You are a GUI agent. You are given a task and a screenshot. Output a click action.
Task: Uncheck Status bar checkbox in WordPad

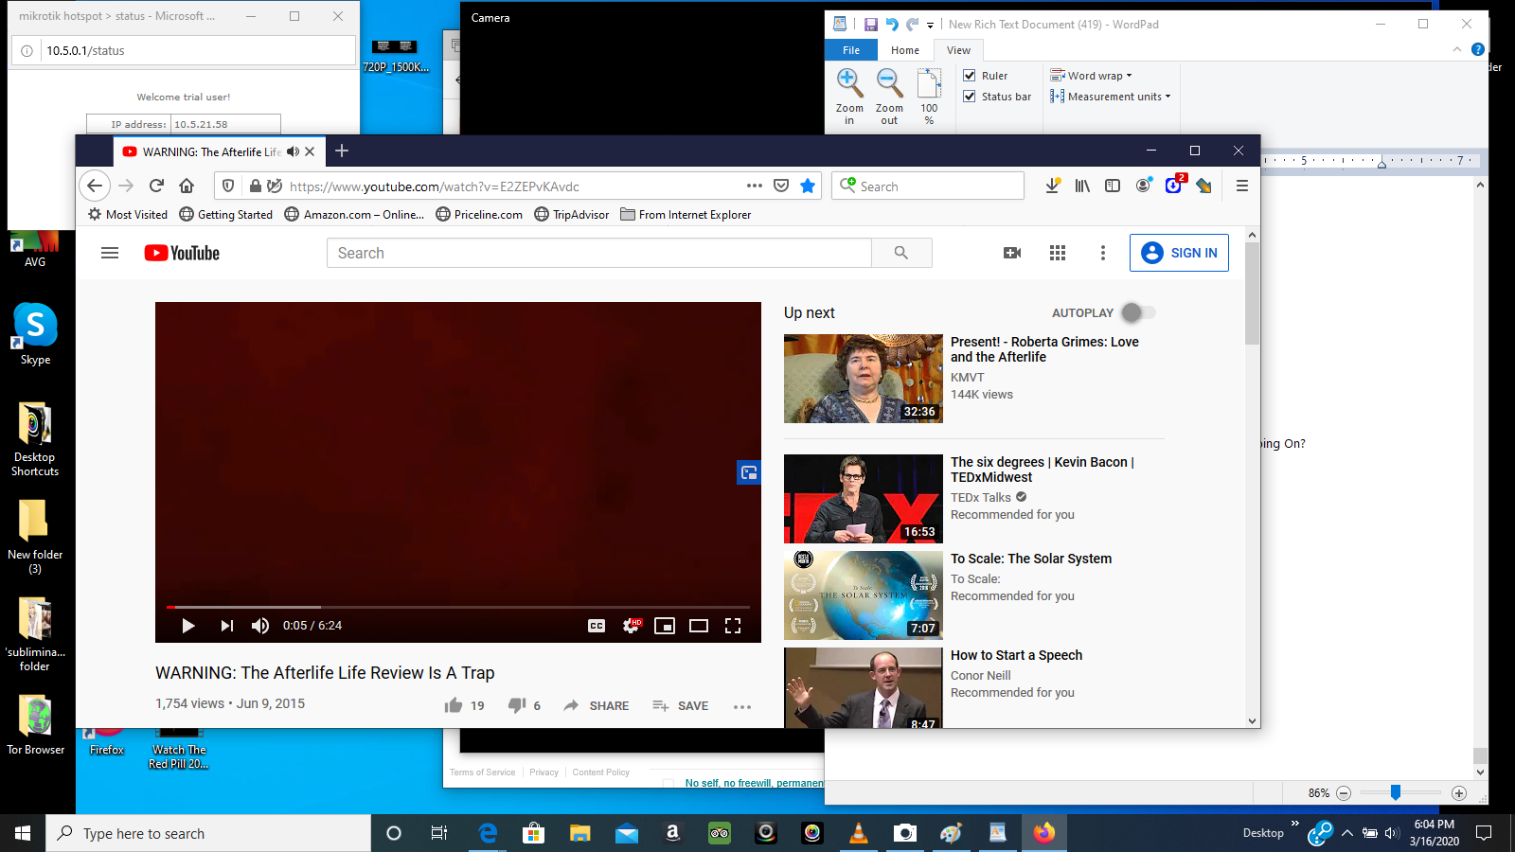pos(970,97)
